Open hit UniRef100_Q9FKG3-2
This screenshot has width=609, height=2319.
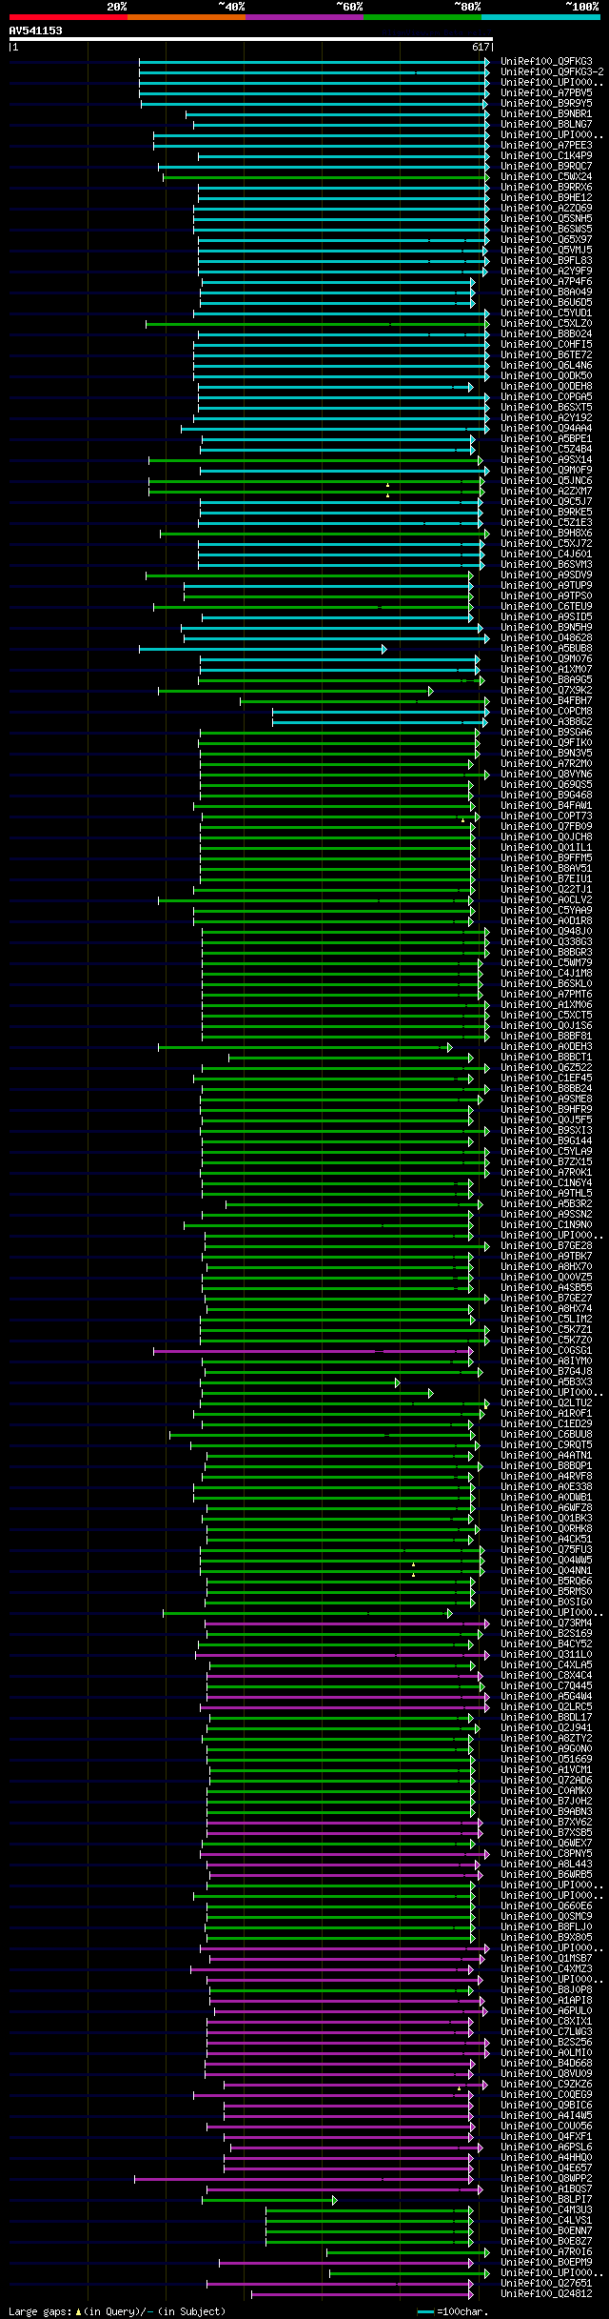pyautogui.click(x=552, y=72)
